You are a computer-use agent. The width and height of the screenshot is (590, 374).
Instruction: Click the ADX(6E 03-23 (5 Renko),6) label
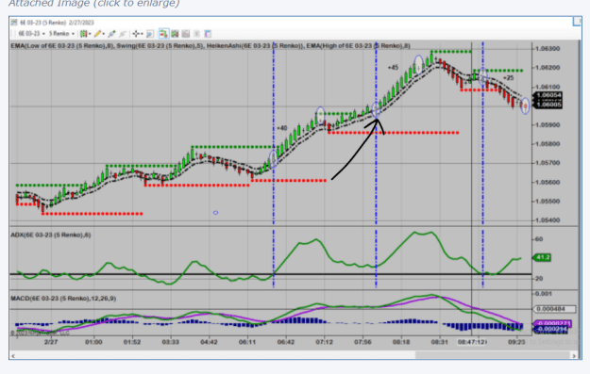[x=51, y=236]
